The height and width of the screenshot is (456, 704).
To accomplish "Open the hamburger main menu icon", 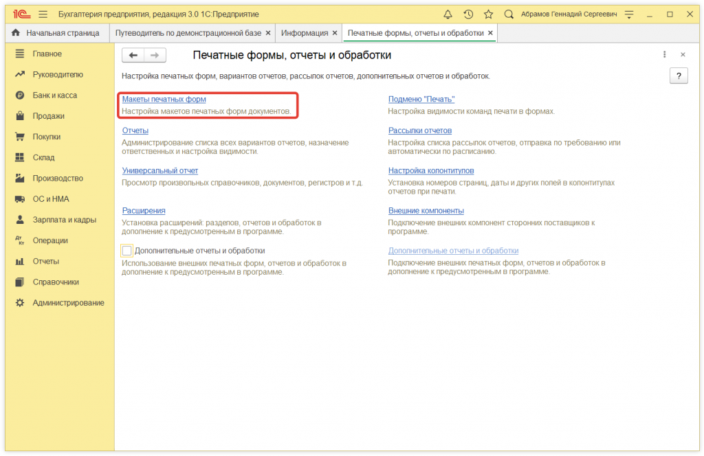I will pyautogui.click(x=43, y=14).
